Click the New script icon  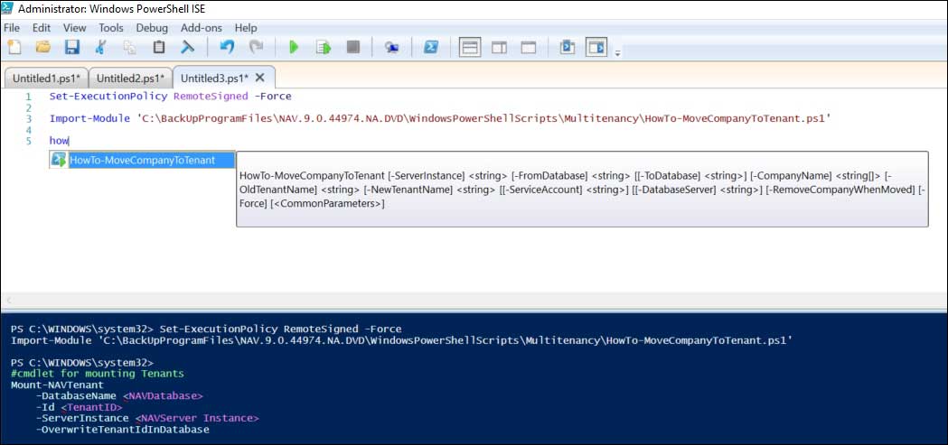click(14, 47)
